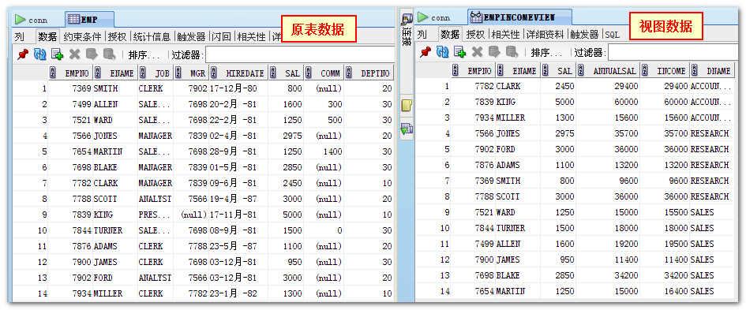Image resolution: width=746 pixels, height=310 pixels.
Task: Open the 连接 connections side panel icon
Action: (407, 28)
